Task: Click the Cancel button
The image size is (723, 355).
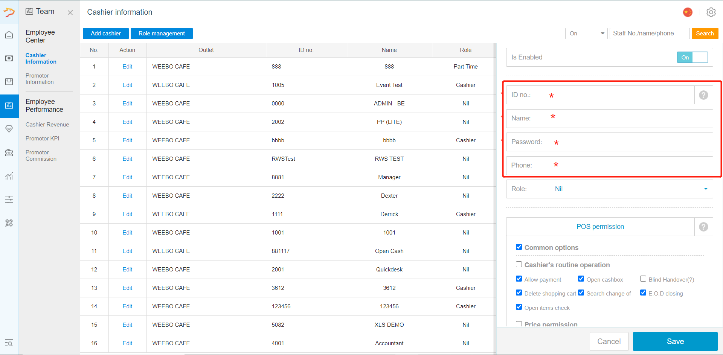Action: tap(609, 341)
